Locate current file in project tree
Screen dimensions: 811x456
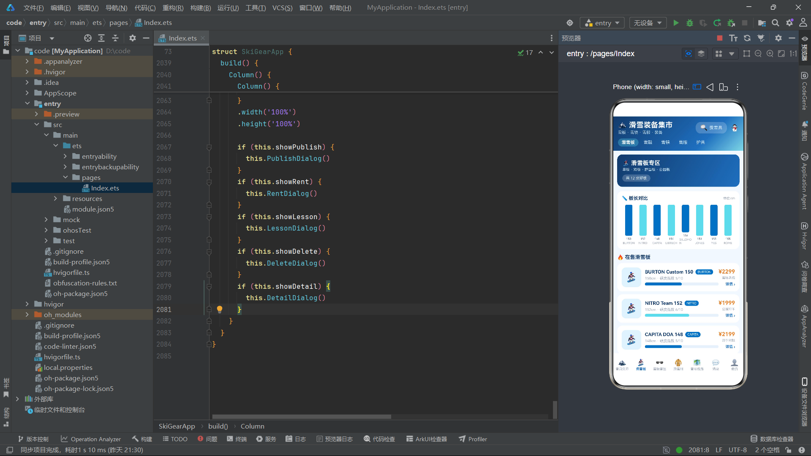click(x=88, y=38)
